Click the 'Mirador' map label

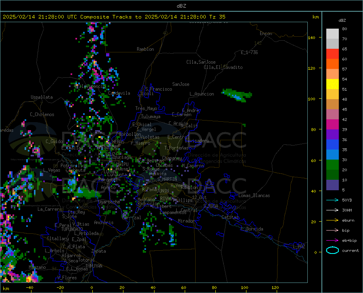[x=186, y=221]
